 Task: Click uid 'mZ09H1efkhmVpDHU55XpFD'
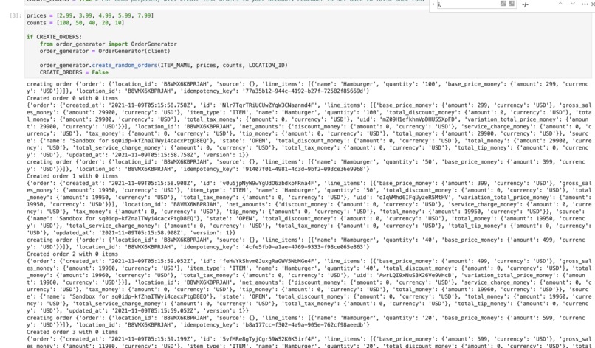coord(418,119)
